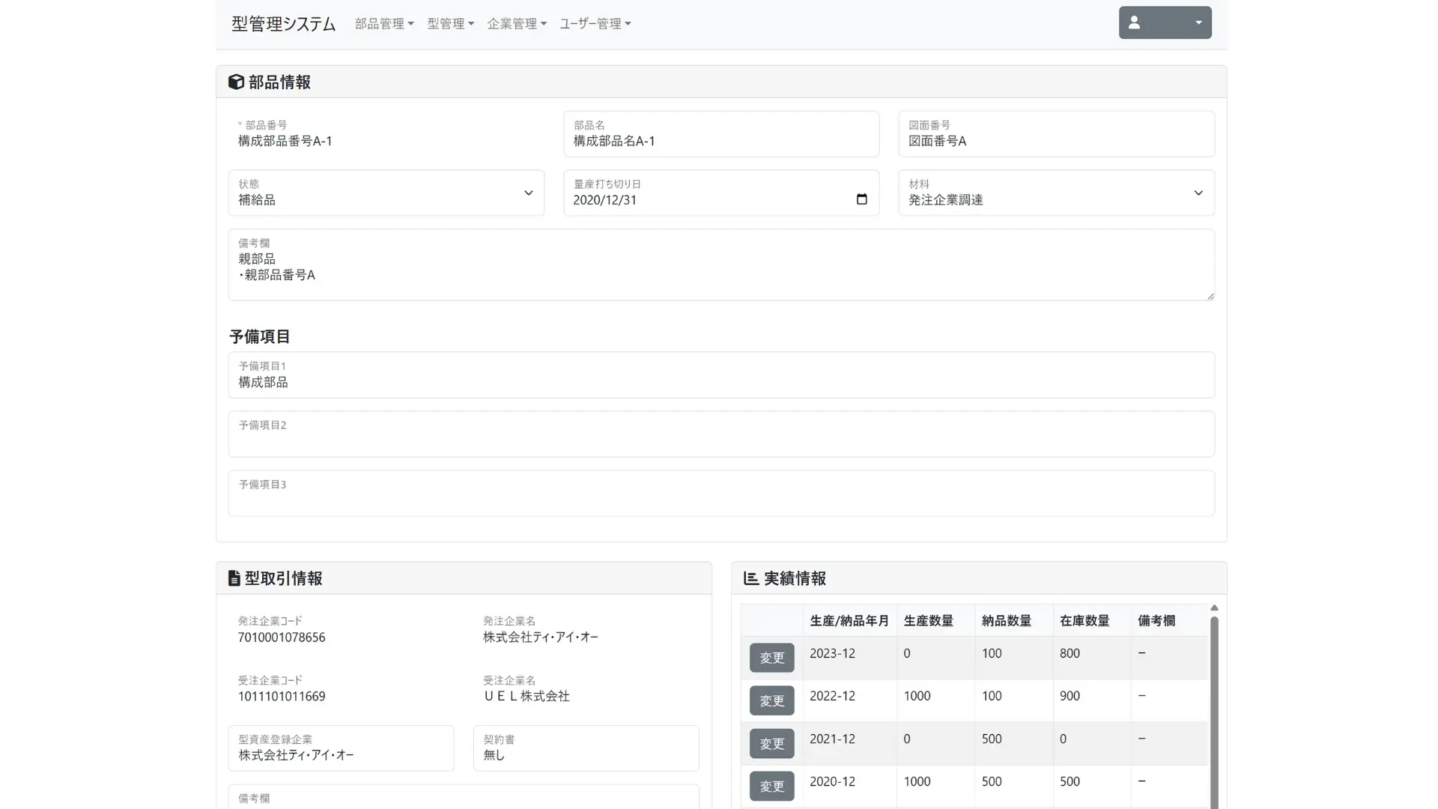1438x809 pixels.
Task: Open the calendar picker for 量産打ち切り日
Action: pyautogui.click(x=861, y=199)
